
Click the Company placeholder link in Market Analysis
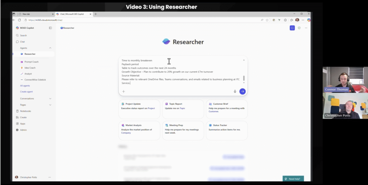click(126, 133)
